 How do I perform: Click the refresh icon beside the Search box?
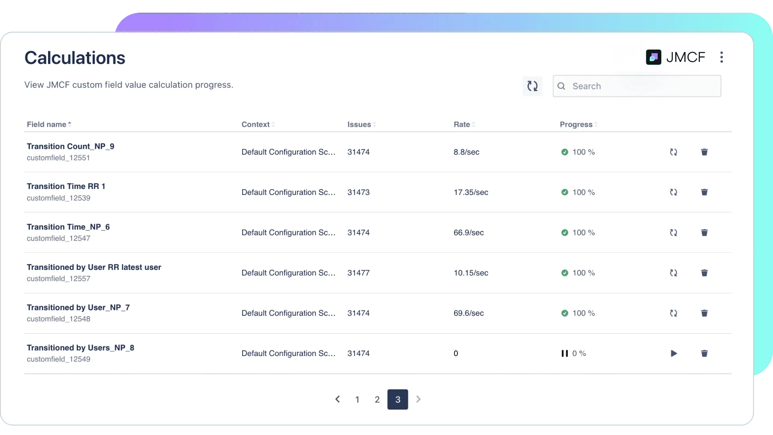tap(532, 86)
